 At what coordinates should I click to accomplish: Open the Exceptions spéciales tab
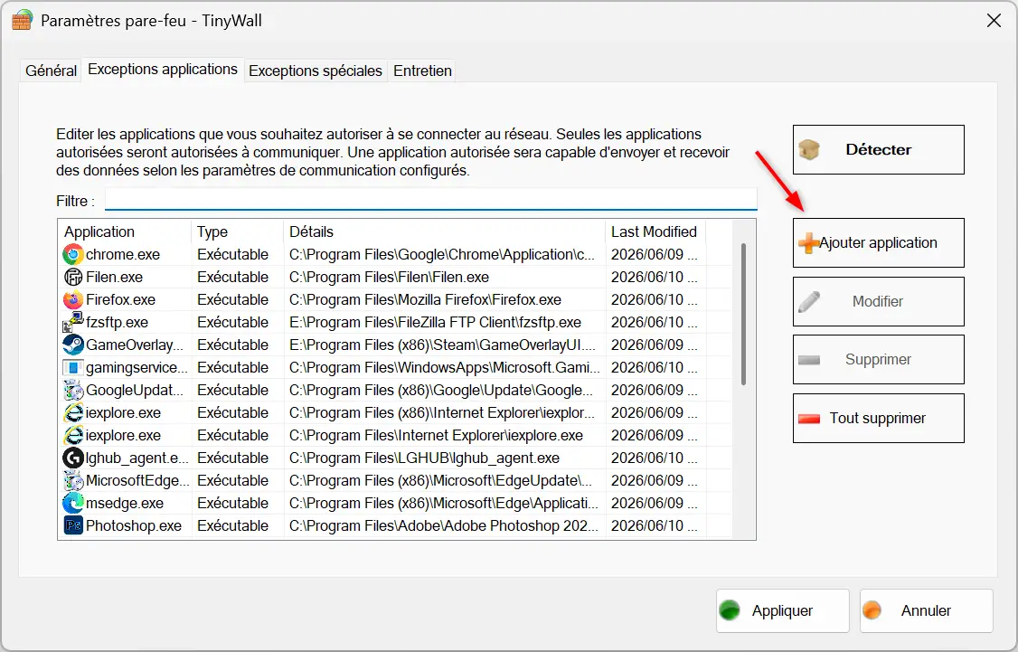pyautogui.click(x=316, y=71)
